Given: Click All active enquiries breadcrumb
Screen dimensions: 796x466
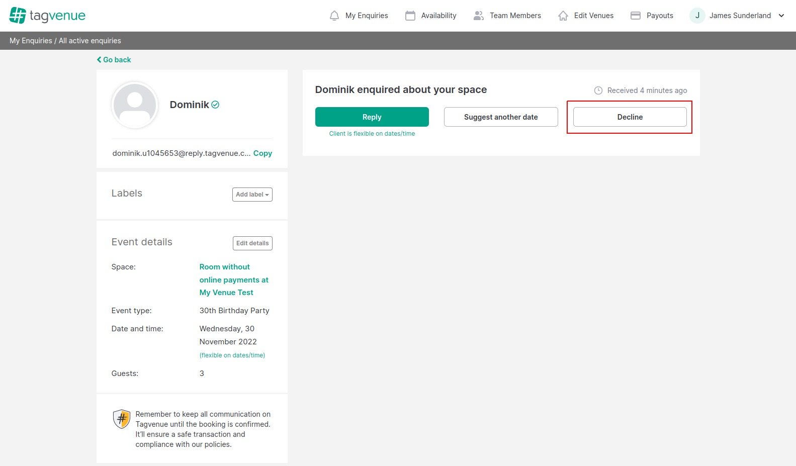Looking at the screenshot, I should (90, 41).
